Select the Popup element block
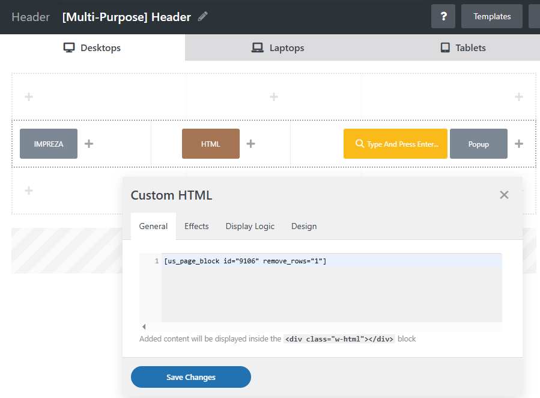 click(478, 144)
